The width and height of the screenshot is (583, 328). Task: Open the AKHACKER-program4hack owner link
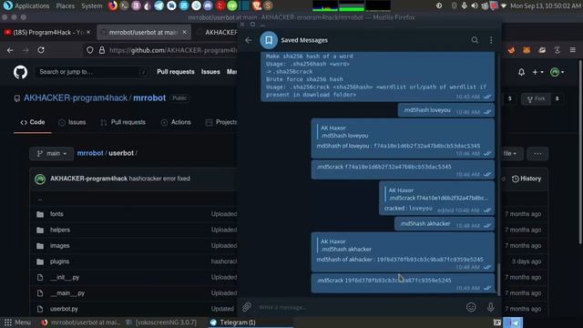[x=76, y=98]
